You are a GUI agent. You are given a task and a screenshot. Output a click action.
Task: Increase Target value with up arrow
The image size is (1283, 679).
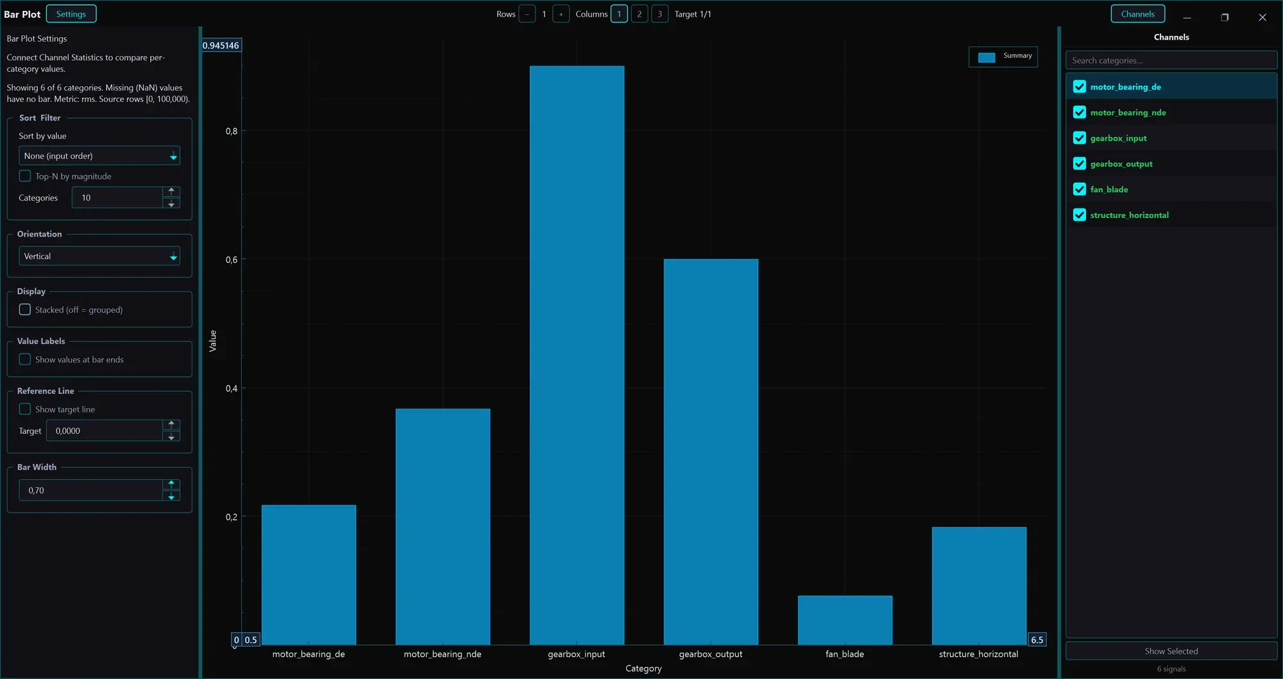171,424
